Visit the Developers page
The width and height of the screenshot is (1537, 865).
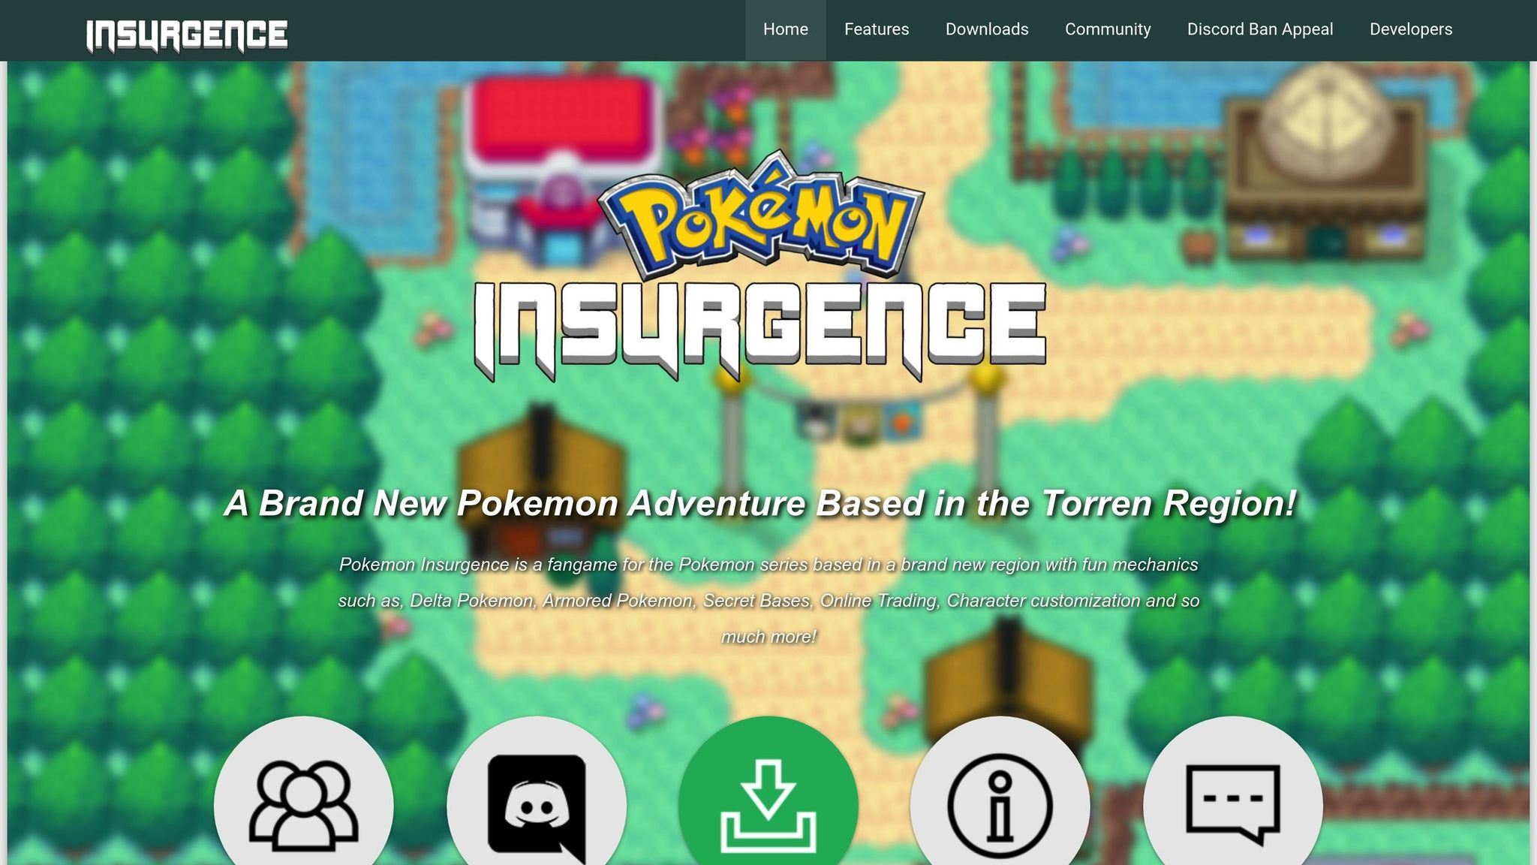pos(1409,29)
